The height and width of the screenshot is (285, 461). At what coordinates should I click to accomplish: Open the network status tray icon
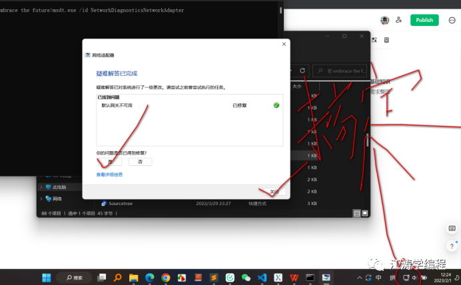406,278
